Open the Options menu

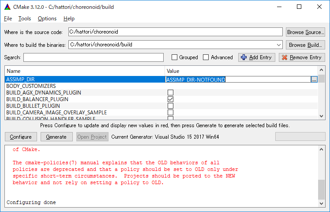(x=47, y=19)
